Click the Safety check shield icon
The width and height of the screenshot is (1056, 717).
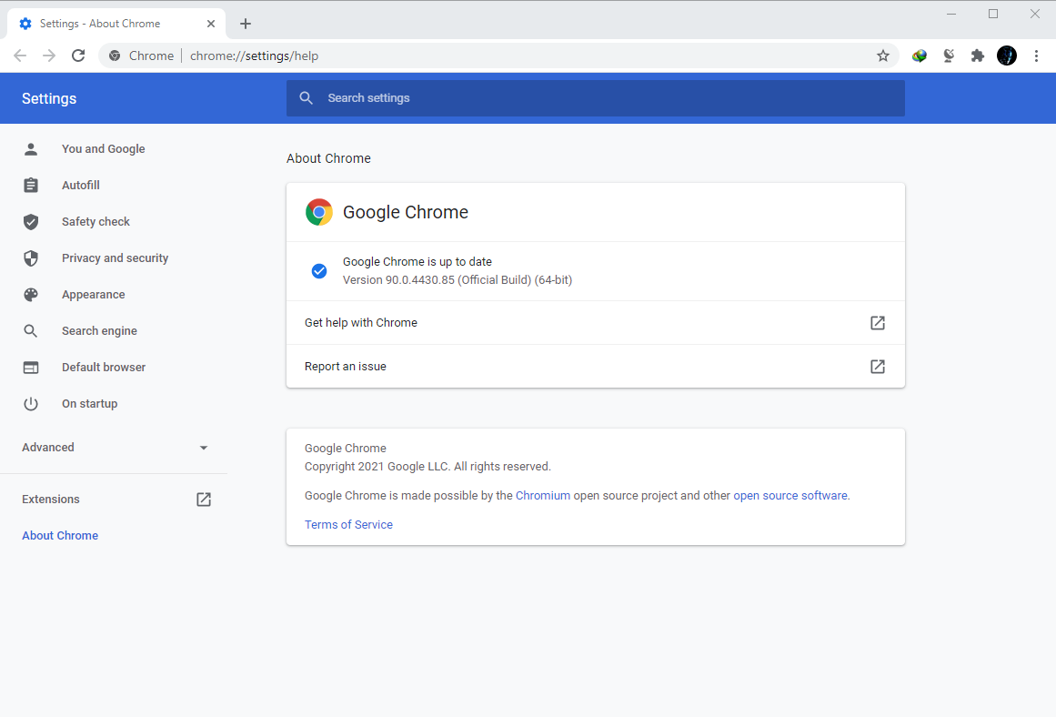pos(31,222)
